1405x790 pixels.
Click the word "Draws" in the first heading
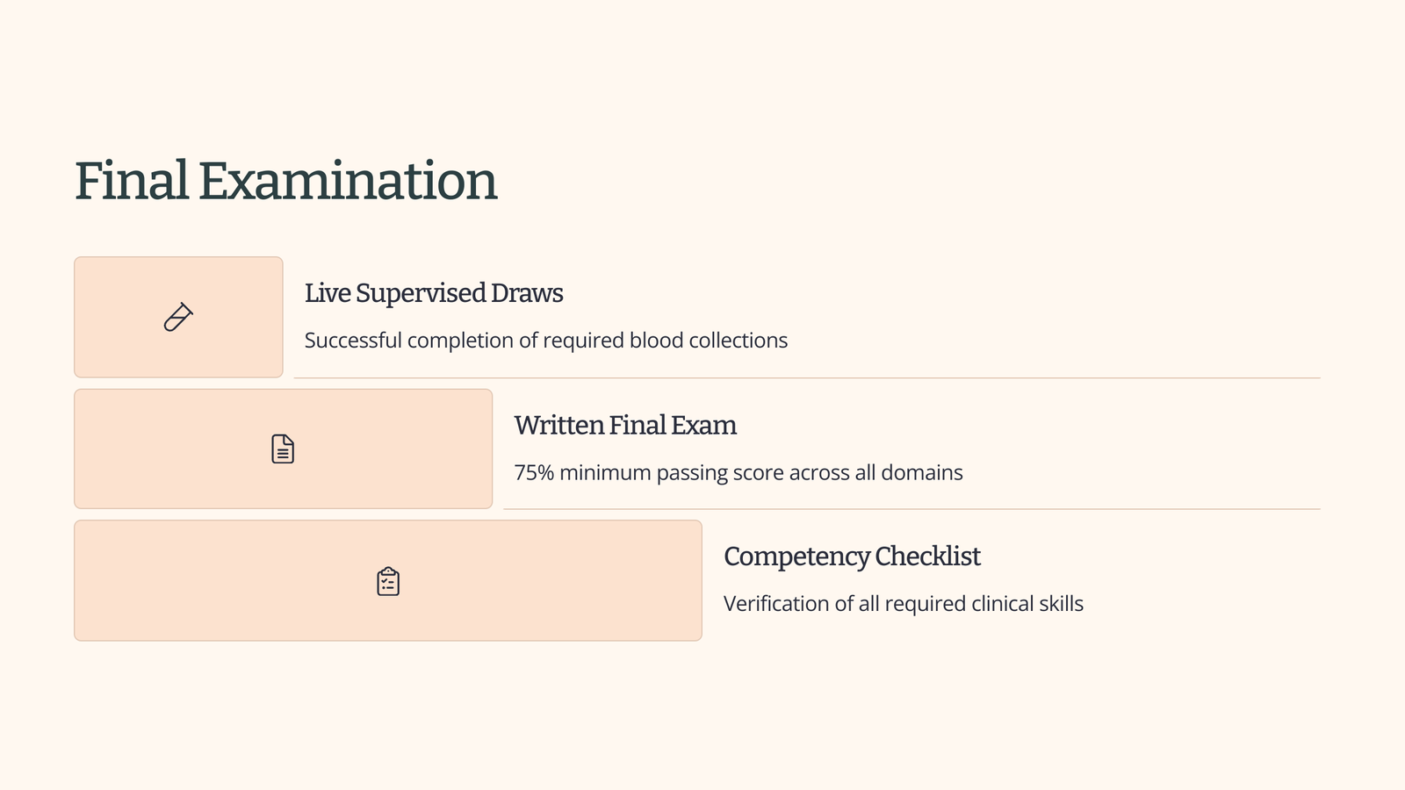[x=527, y=293]
